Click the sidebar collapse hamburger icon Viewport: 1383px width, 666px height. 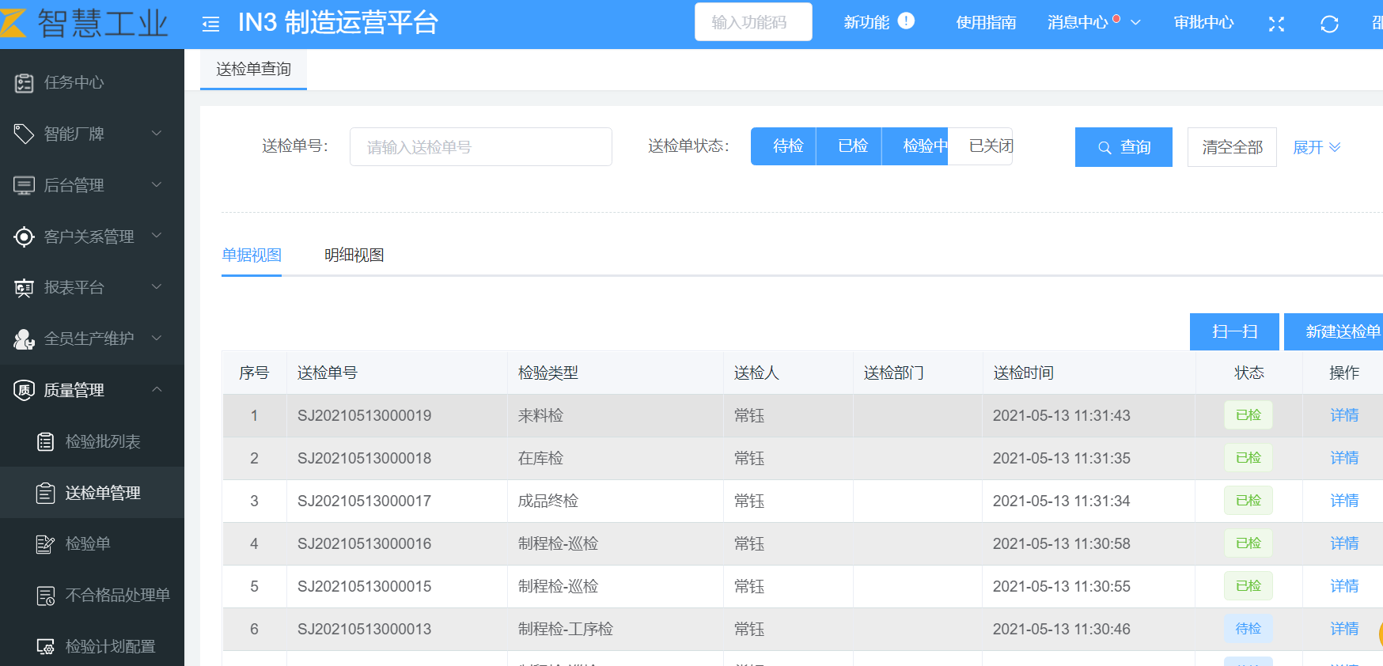(210, 25)
